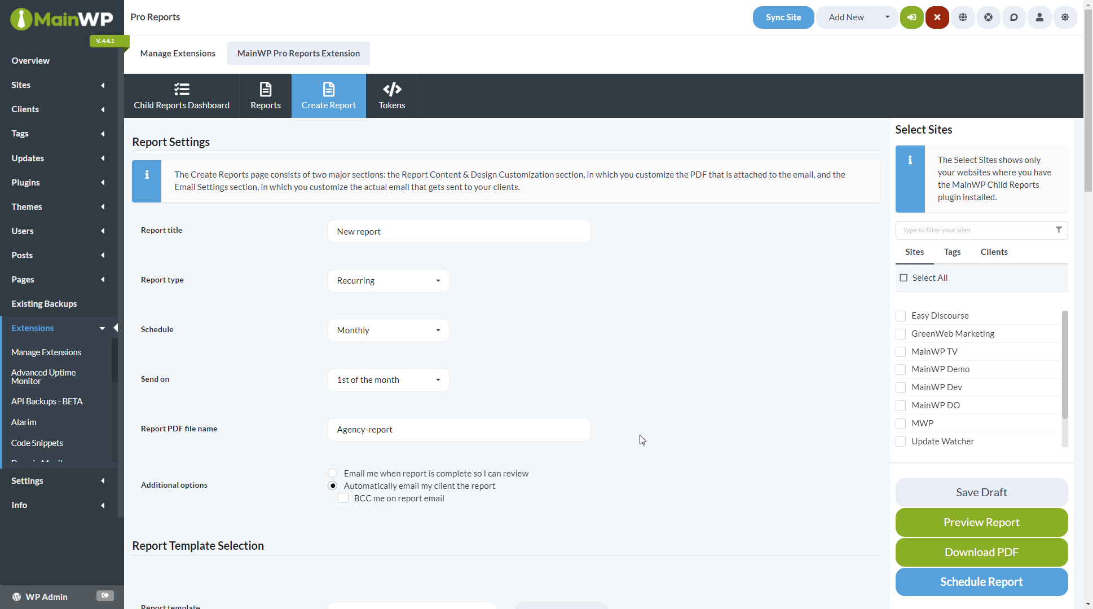The height and width of the screenshot is (609, 1093).
Task: Click the sites list scrollbar
Action: click(x=1065, y=365)
